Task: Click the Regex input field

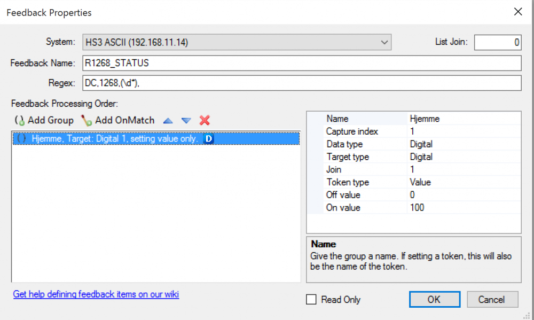Action: [x=302, y=83]
